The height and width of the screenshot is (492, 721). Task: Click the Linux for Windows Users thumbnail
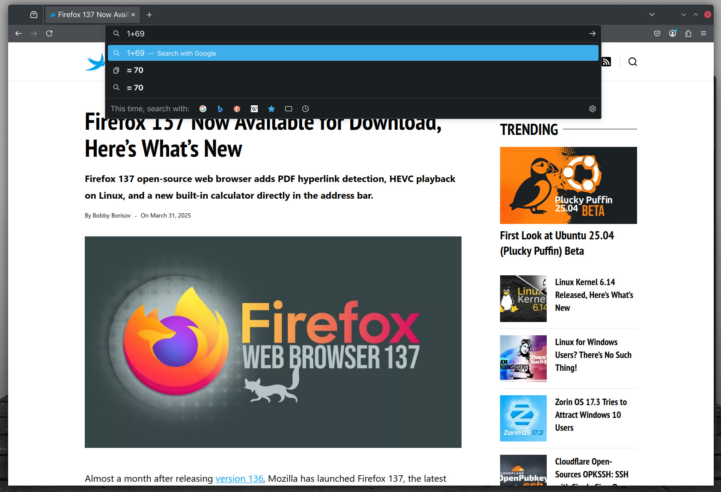523,358
